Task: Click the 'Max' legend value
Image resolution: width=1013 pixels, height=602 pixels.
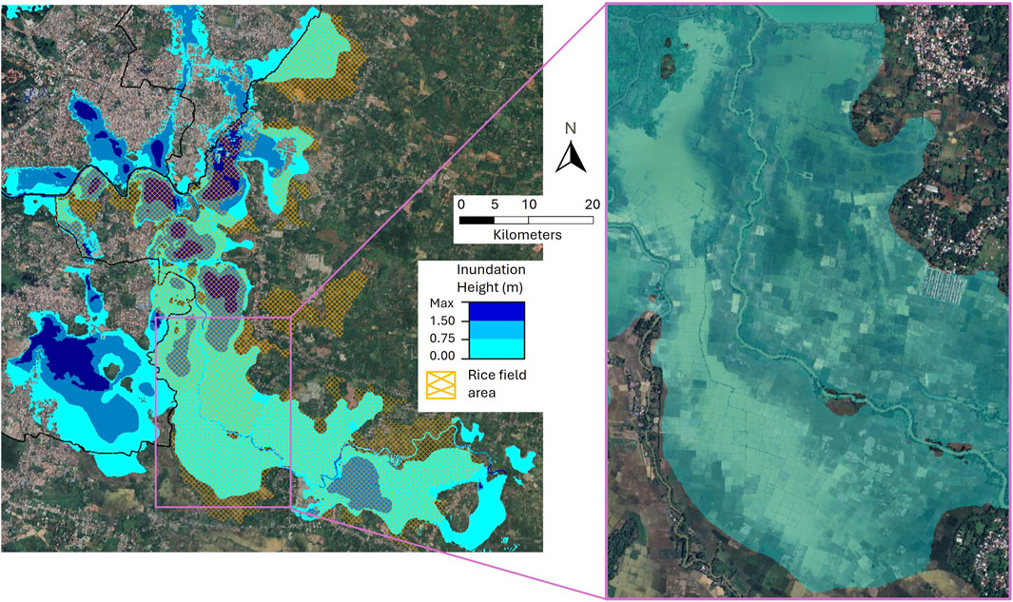Action: click(442, 303)
